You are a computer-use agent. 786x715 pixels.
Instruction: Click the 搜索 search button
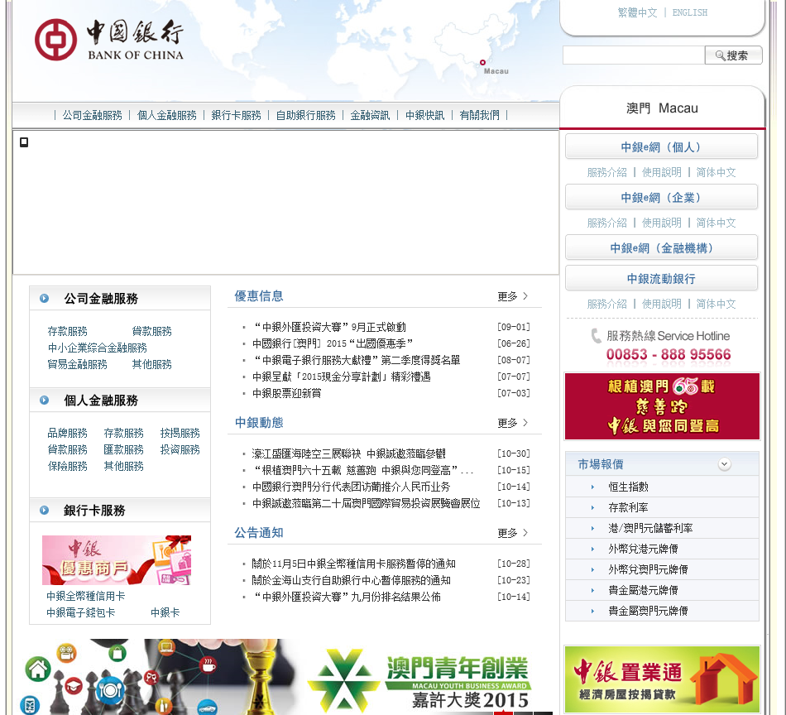click(x=733, y=55)
